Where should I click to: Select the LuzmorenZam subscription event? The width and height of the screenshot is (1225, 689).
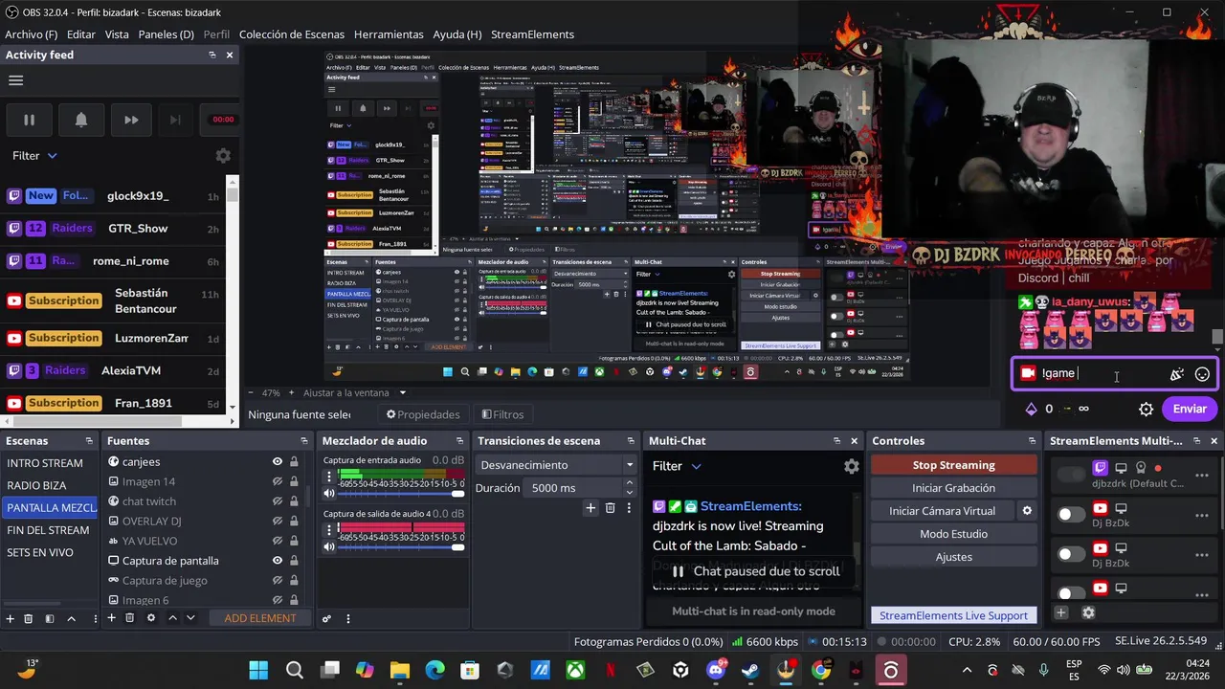[x=115, y=338]
